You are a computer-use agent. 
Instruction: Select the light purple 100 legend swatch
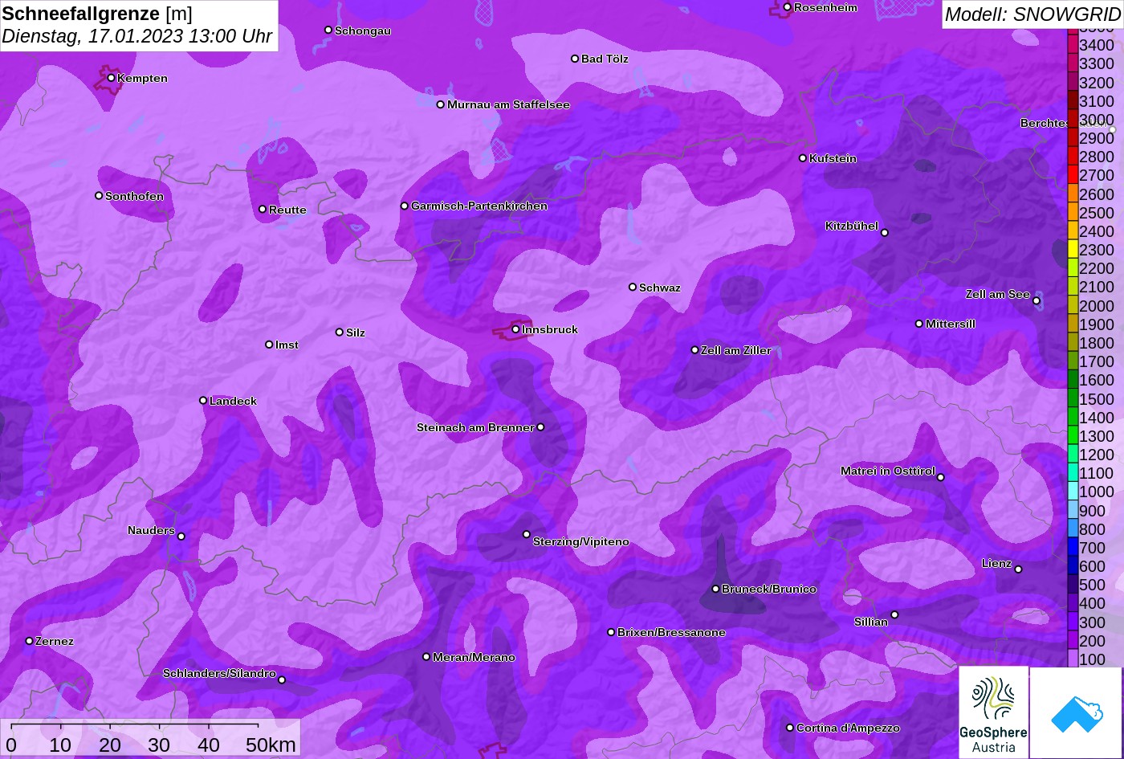click(x=1073, y=659)
